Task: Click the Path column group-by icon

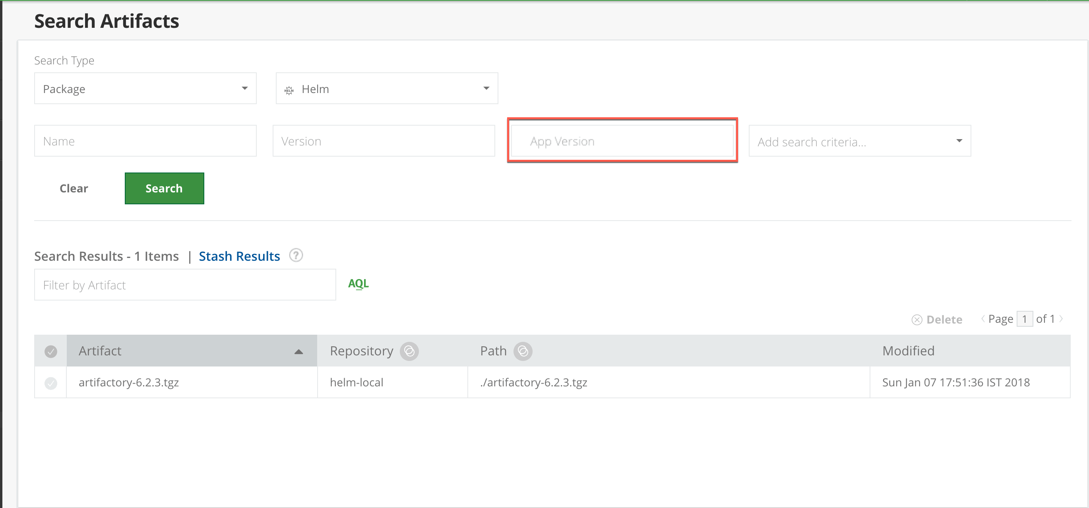Action: [x=523, y=351]
